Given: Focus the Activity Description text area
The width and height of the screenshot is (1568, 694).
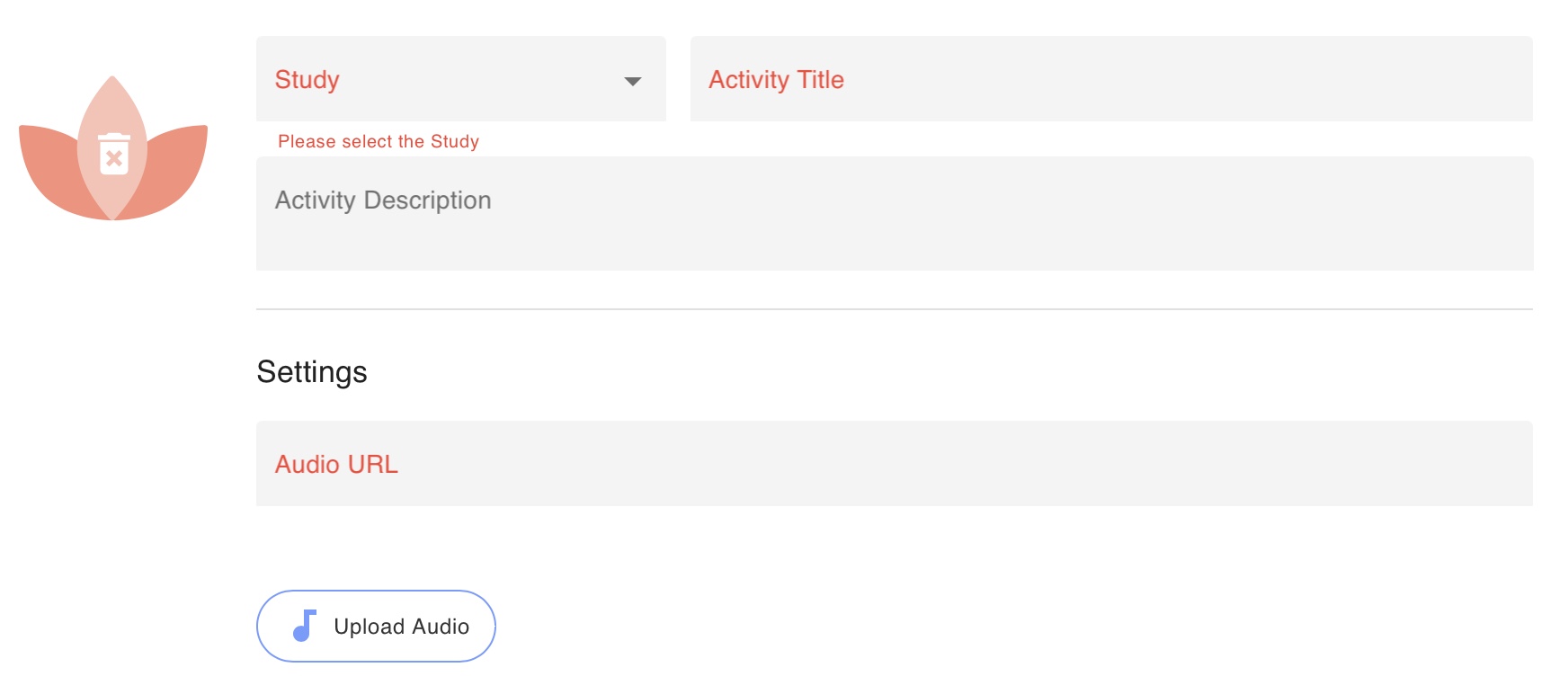Looking at the screenshot, I should click(x=895, y=214).
